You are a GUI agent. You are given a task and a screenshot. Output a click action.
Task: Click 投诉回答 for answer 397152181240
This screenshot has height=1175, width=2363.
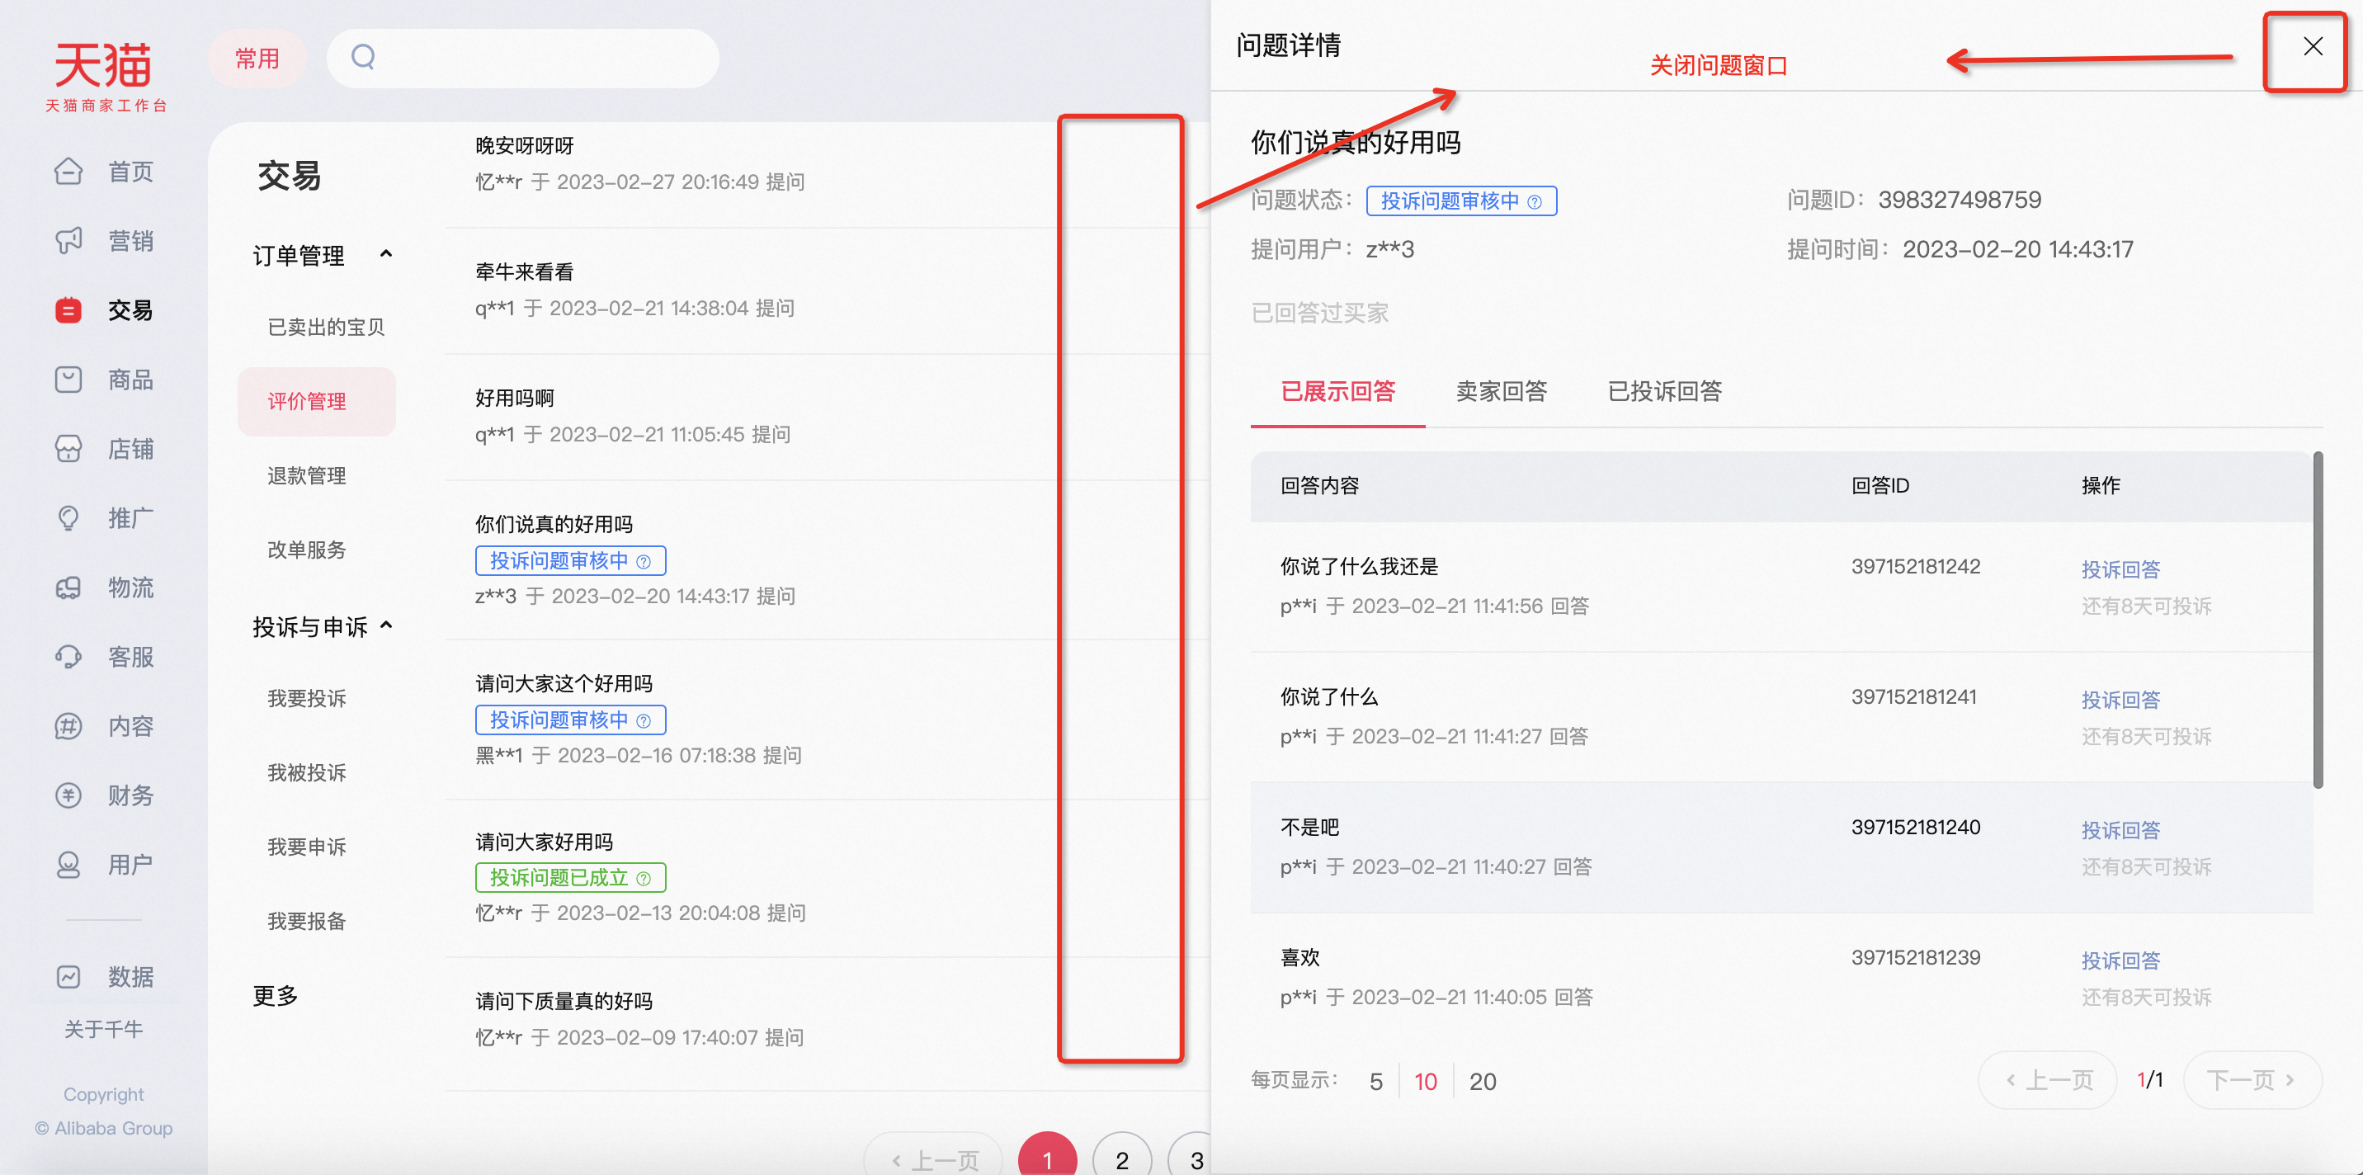click(x=2120, y=831)
